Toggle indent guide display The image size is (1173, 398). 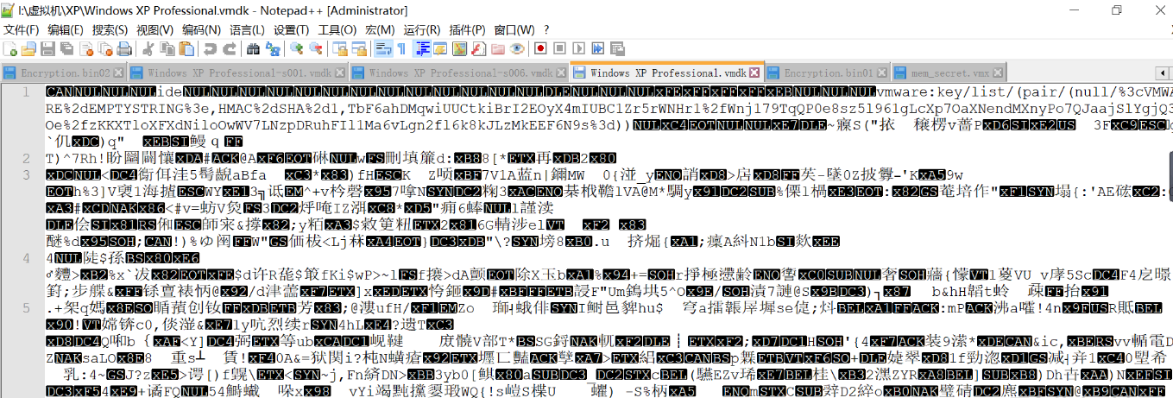coord(421,48)
